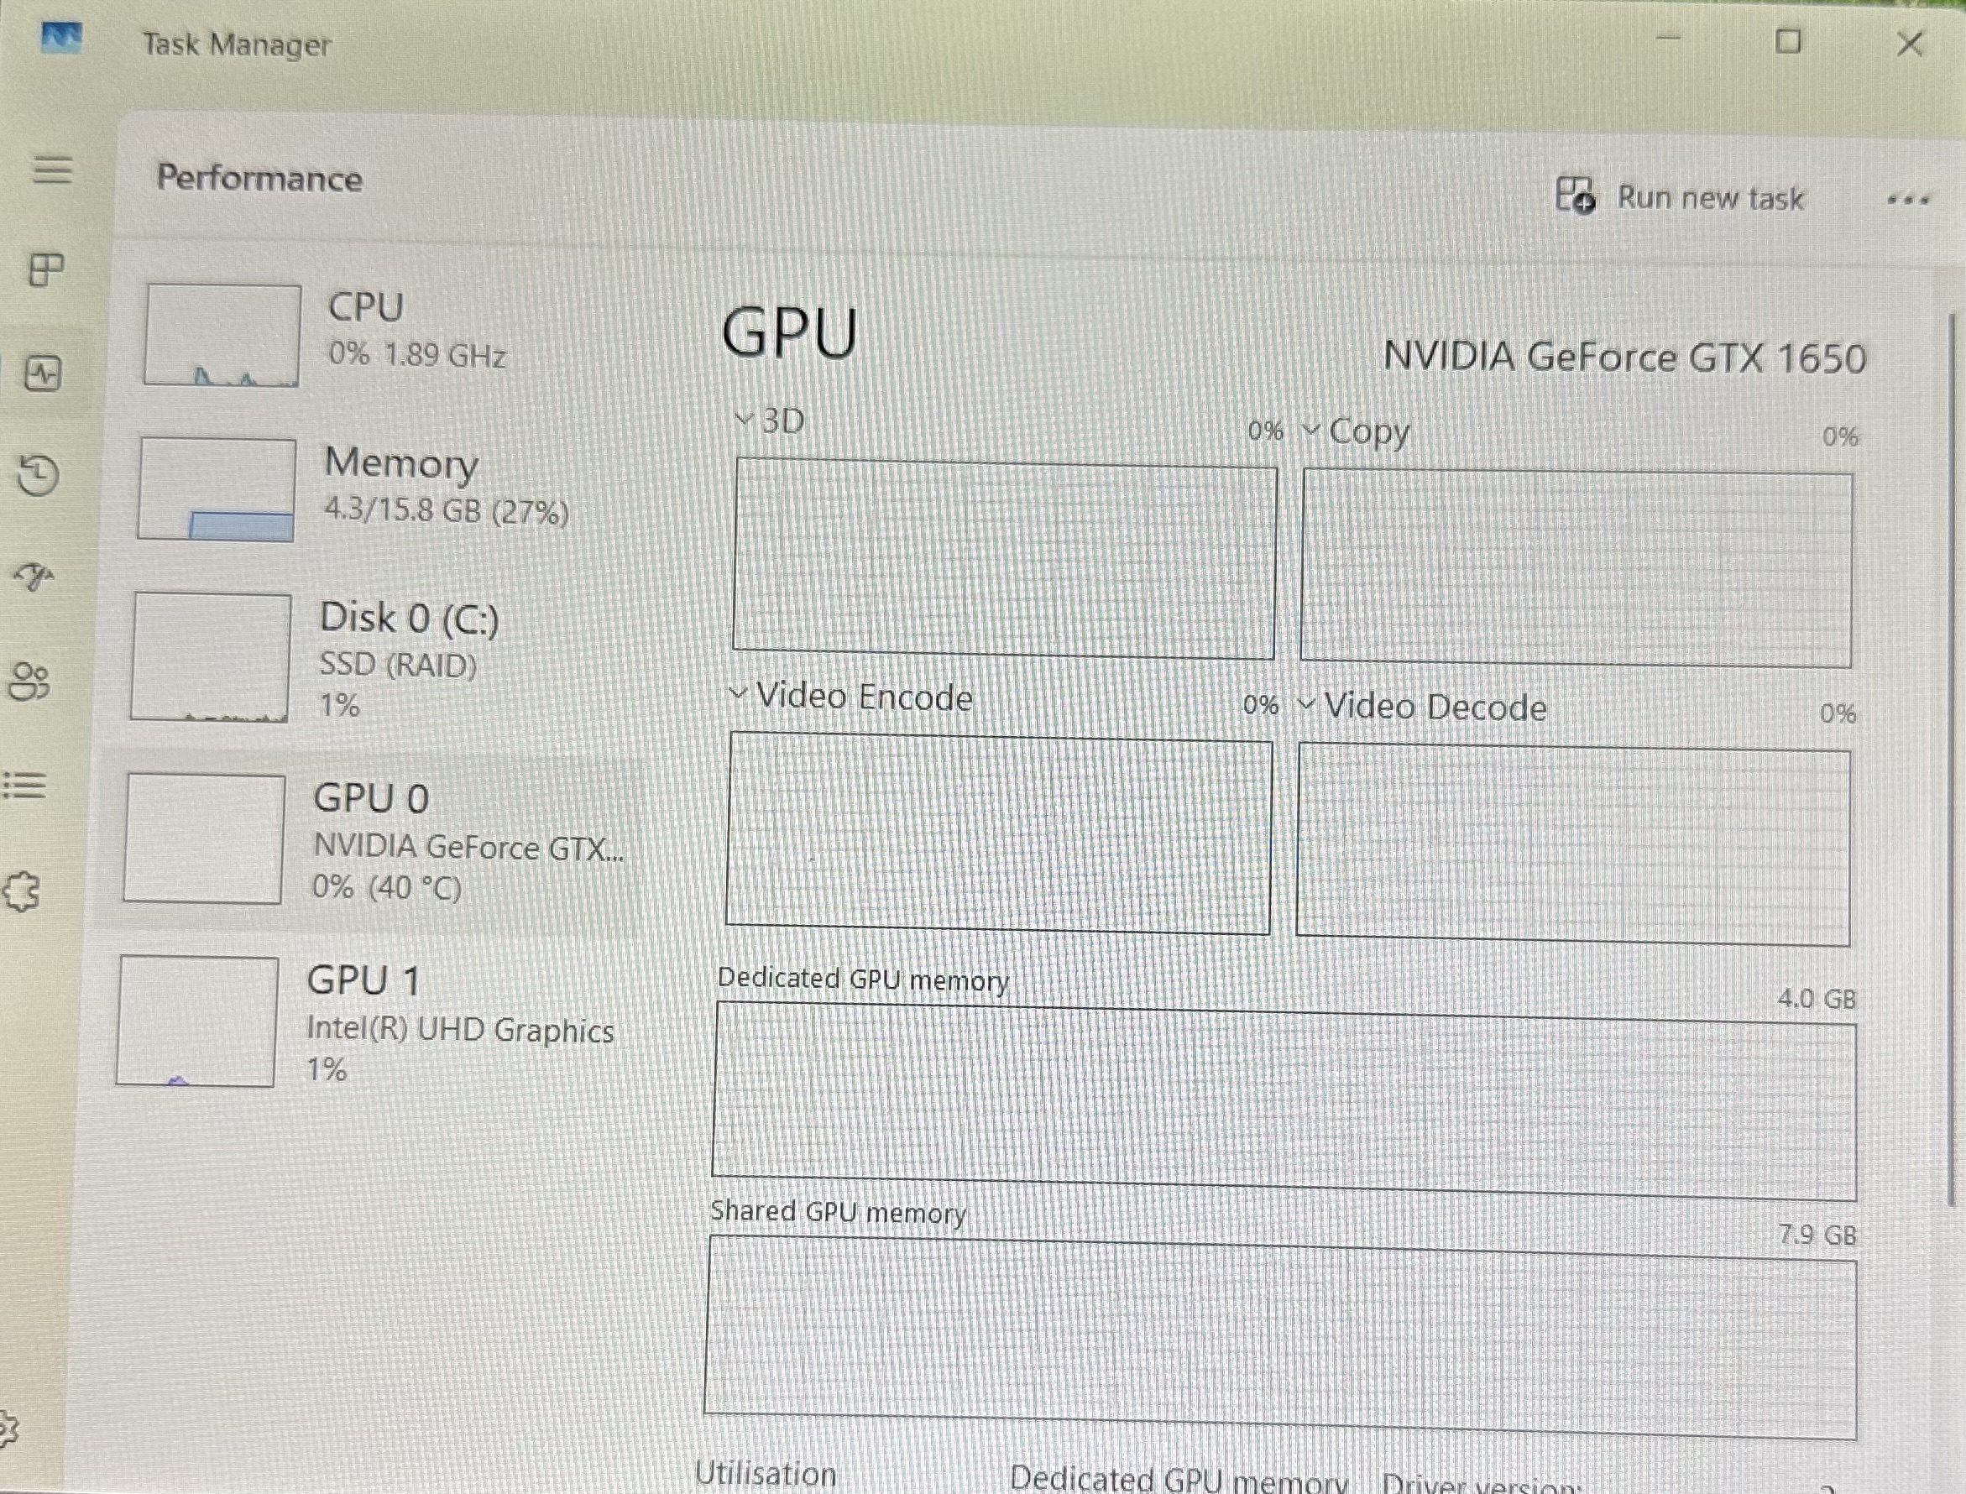Image resolution: width=1966 pixels, height=1494 pixels.
Task: Open the Startup apps page icon
Action: [x=34, y=577]
